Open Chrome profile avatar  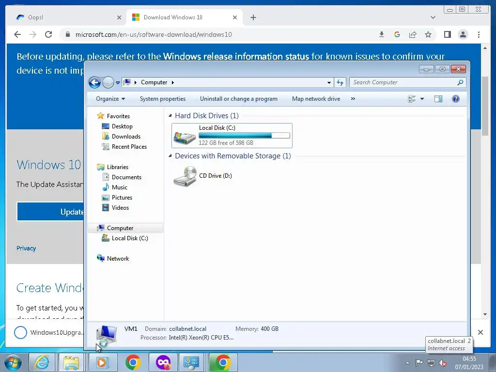(463, 34)
